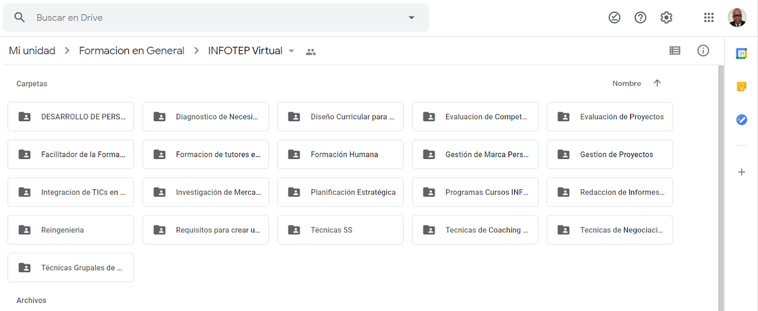This screenshot has height=311, width=758.
Task: Select the Gestión de Marca Pers... folder
Action: pos(475,154)
